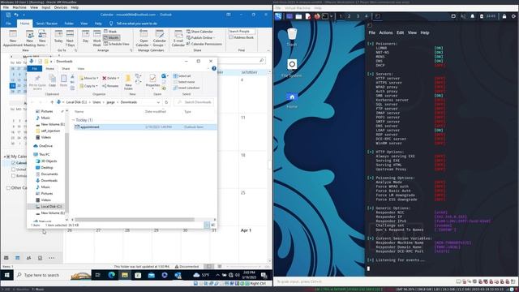Open Outlook Folder tab

click(69, 24)
